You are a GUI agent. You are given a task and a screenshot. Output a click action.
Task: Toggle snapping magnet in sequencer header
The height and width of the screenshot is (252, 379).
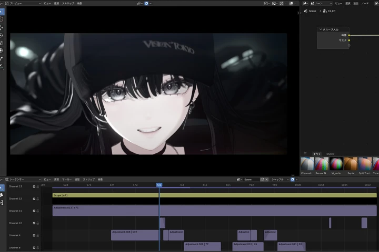click(293, 180)
